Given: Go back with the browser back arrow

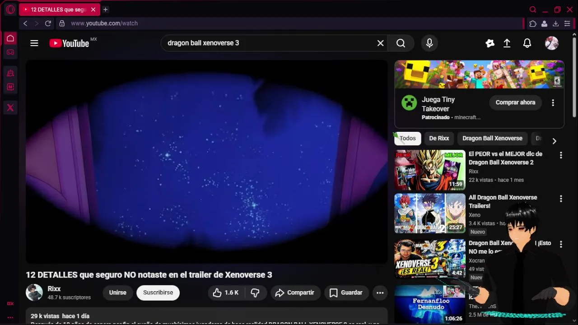Looking at the screenshot, I should pyautogui.click(x=25, y=23).
